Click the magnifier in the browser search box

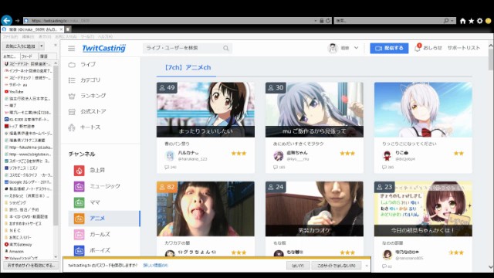(446, 21)
